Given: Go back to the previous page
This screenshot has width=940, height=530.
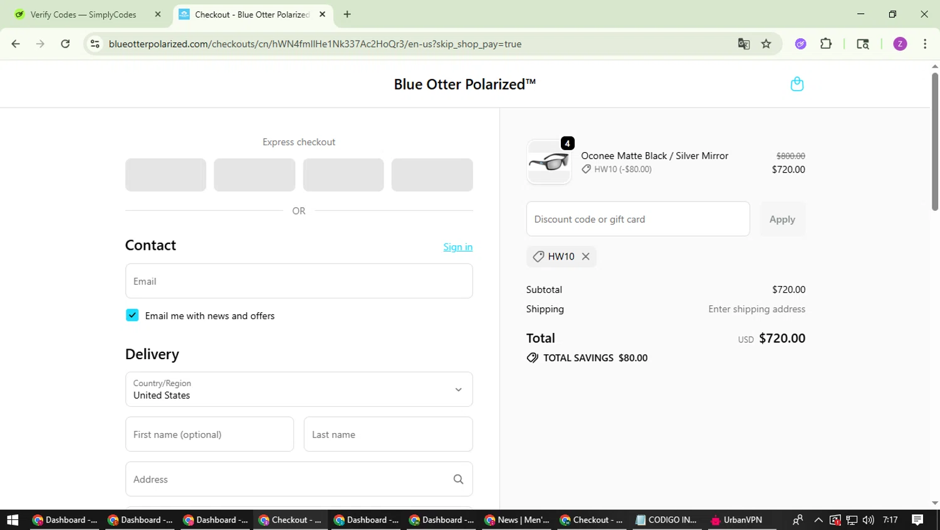Looking at the screenshot, I should (16, 44).
